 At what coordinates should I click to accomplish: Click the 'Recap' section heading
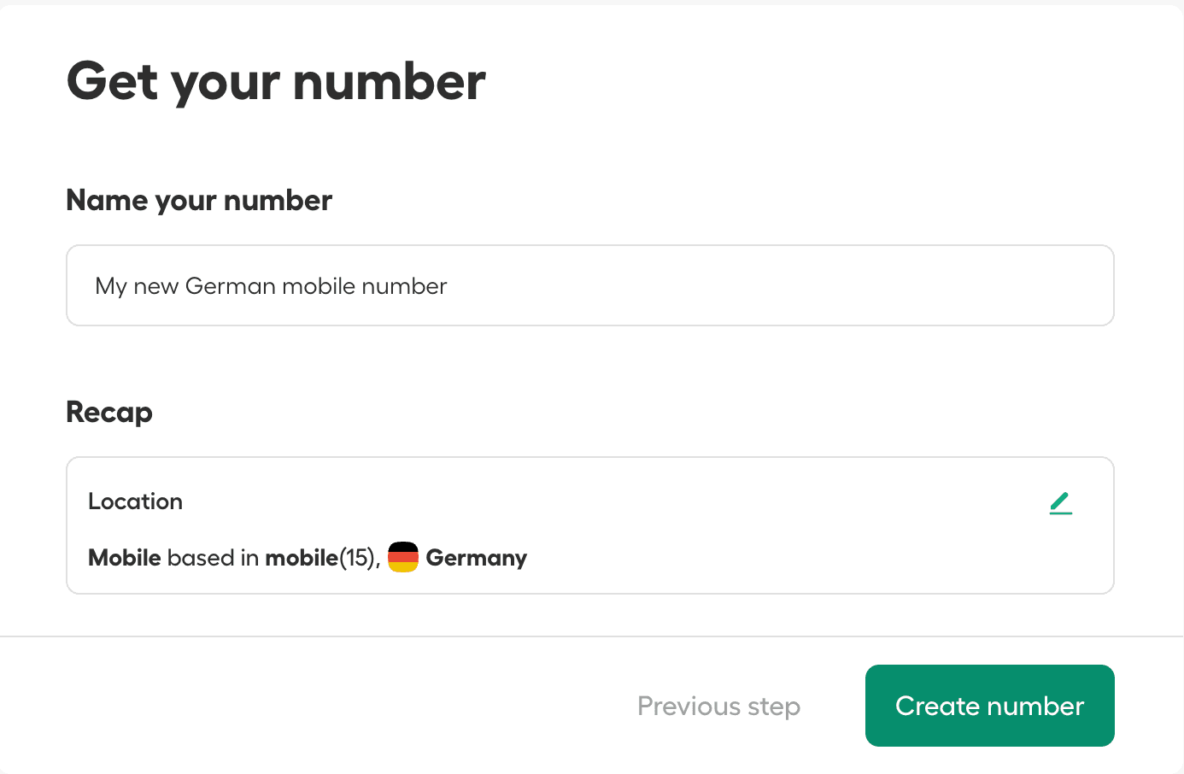tap(108, 412)
